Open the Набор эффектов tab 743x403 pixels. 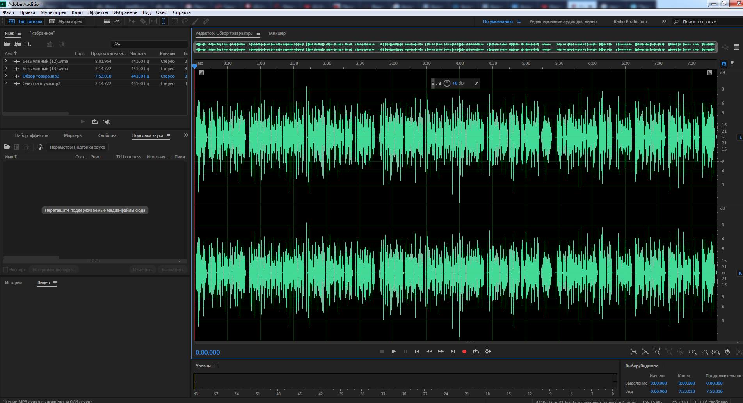tap(32, 135)
